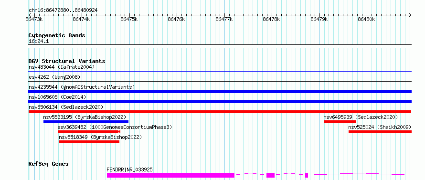Click the 86477k ruler tick label
This screenshot has width=425, height=180.
(x=224, y=19)
